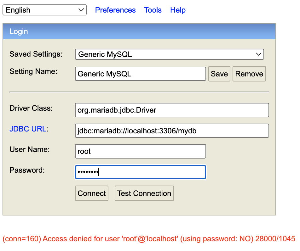Image resolution: width=300 pixels, height=251 pixels.
Task: Click the Test Connection button
Action: pos(144,193)
